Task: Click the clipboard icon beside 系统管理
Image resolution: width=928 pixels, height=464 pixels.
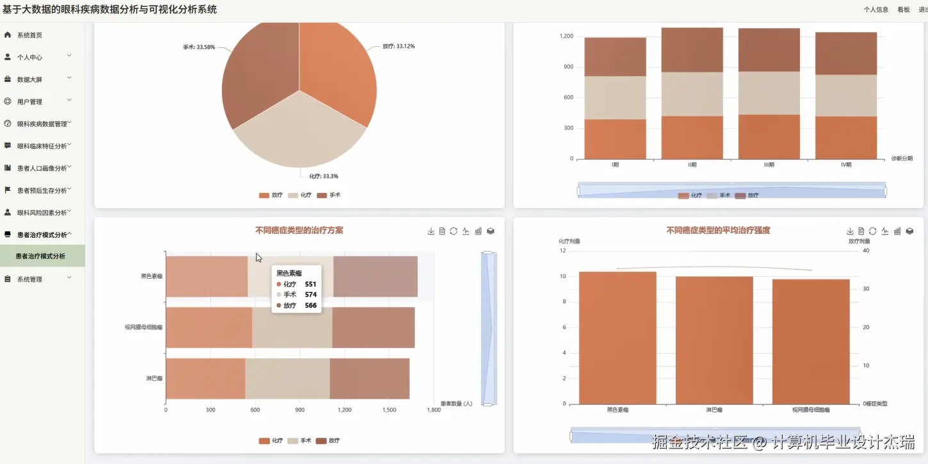Action: [8, 279]
